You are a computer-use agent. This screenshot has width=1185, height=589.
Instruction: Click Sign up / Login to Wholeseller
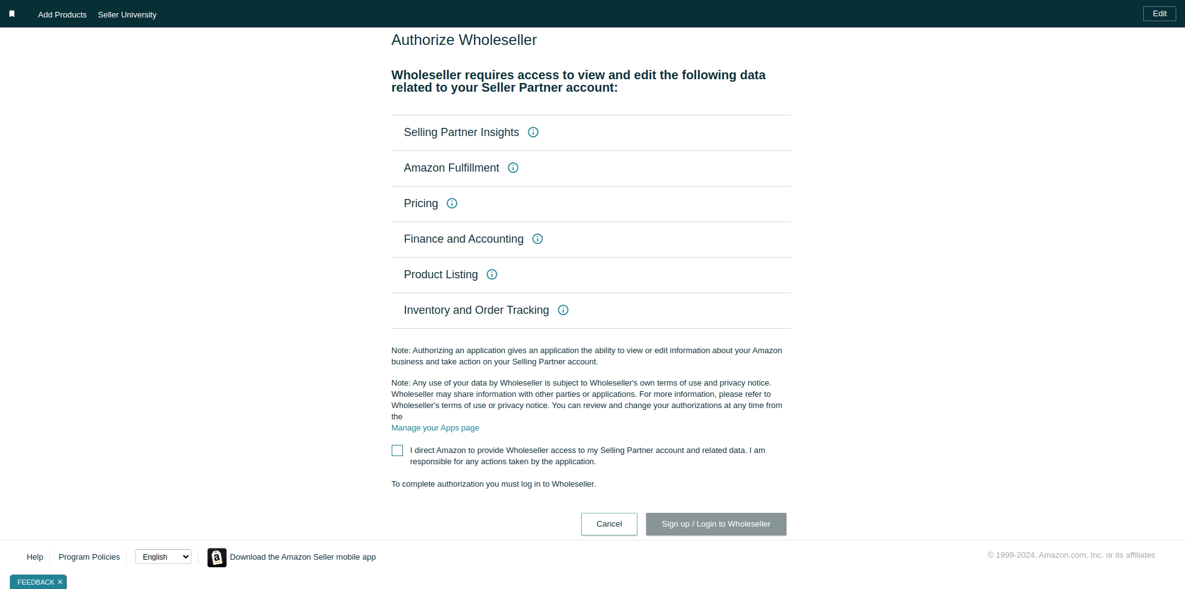tap(716, 524)
